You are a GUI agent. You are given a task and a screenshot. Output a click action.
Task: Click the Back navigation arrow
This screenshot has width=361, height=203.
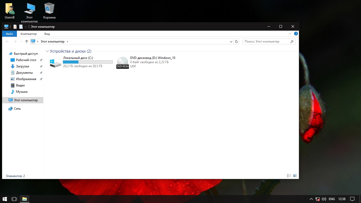coord(7,41)
